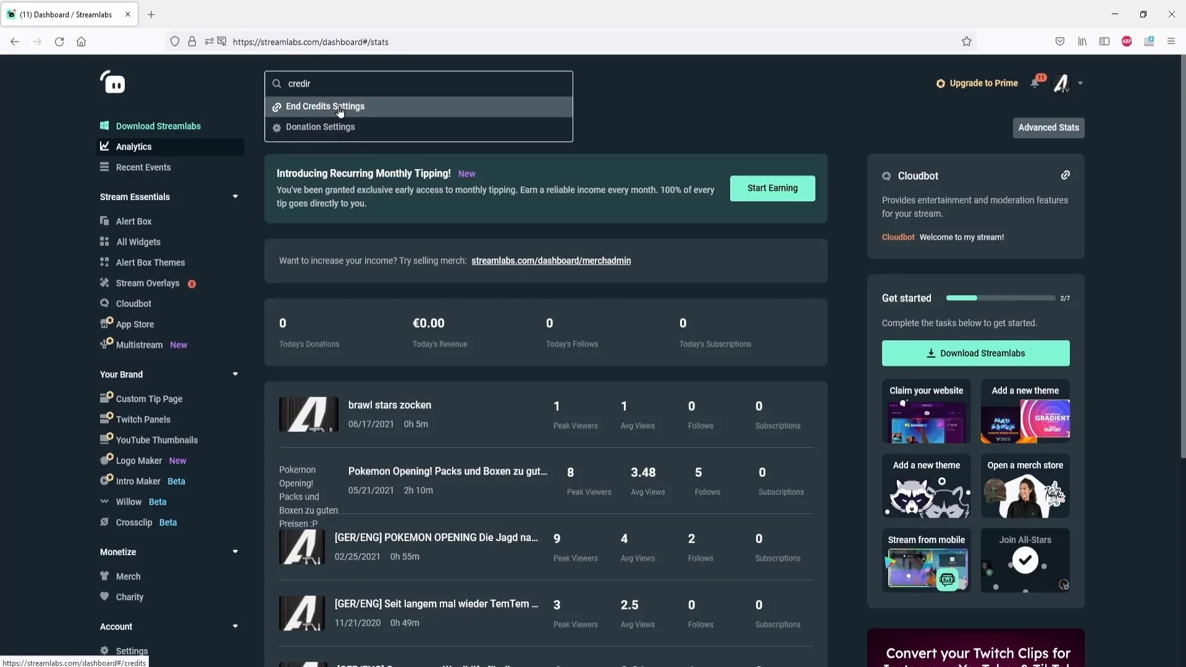The height and width of the screenshot is (667, 1186).
Task: Click the Charity heart icon
Action: (x=104, y=596)
